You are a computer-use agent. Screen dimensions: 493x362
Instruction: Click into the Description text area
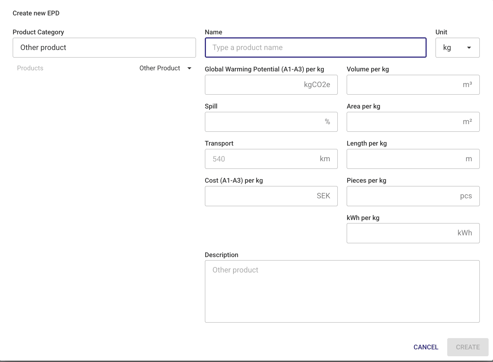[342, 291]
